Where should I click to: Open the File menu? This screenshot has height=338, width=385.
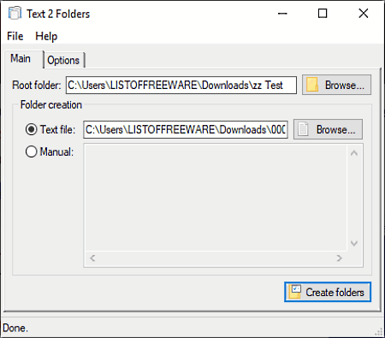(x=15, y=37)
